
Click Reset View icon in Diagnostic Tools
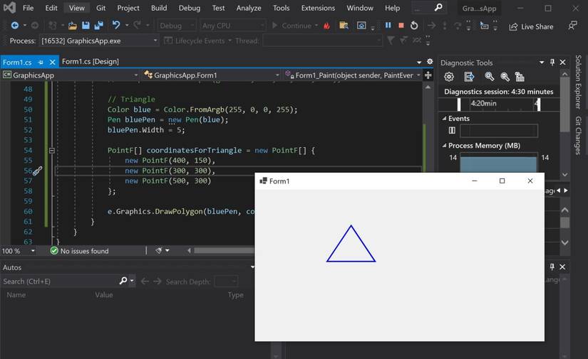520,77
